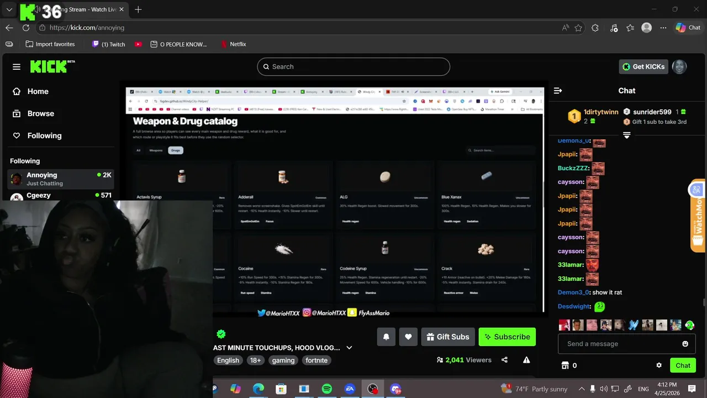This screenshot has height=398, width=707.
Task: Click the share stream icon
Action: coord(504,360)
